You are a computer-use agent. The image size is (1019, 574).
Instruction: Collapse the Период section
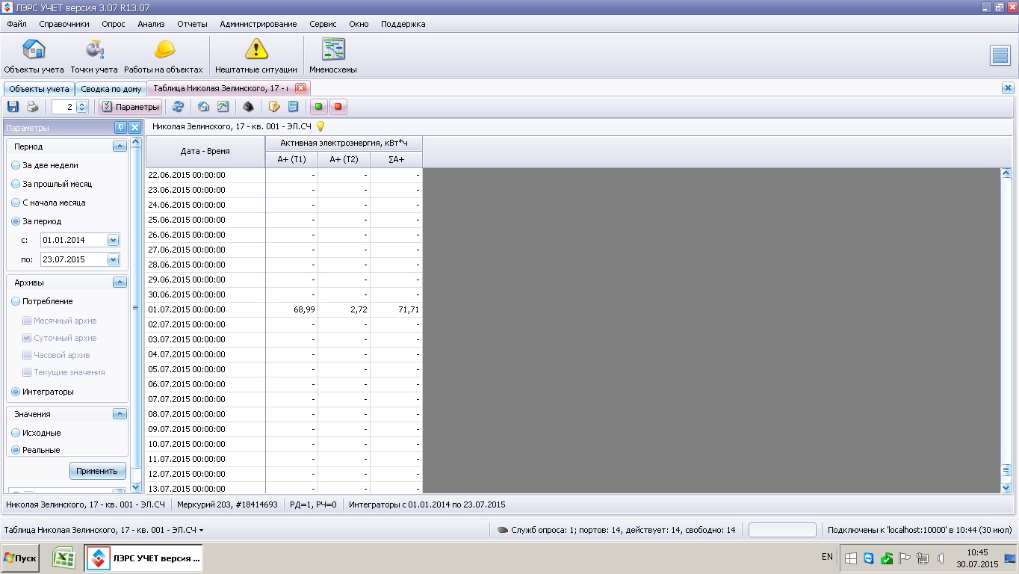click(x=120, y=146)
